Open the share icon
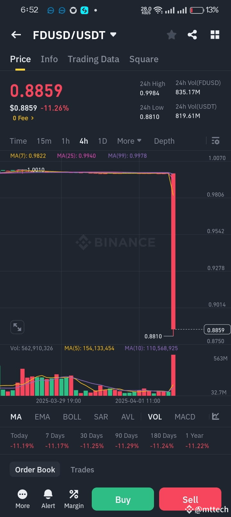 (192, 35)
